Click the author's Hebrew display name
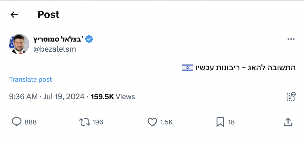 coord(58,39)
